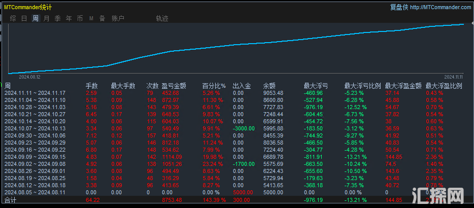The image size is (474, 208).
Task: Click the 最大浮盈金额 column header
Action: pyautogui.click(x=403, y=86)
